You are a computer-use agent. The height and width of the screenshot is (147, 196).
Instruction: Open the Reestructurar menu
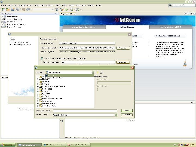coord(39,5)
